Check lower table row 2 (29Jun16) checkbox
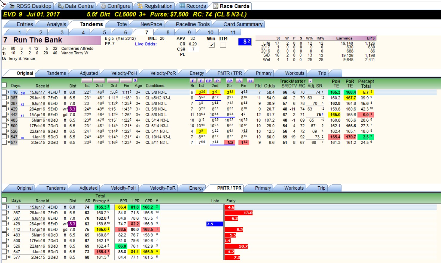 (x=4, y=212)
